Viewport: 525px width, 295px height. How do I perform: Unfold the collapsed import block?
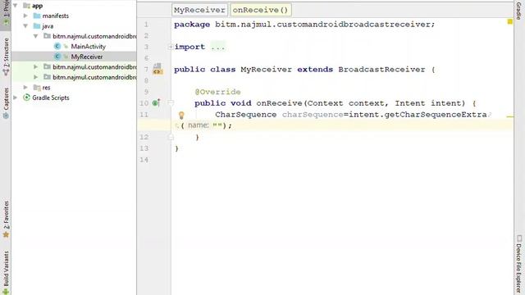pyautogui.click(x=170, y=47)
